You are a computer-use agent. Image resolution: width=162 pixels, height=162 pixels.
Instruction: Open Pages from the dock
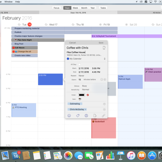(100, 156)
